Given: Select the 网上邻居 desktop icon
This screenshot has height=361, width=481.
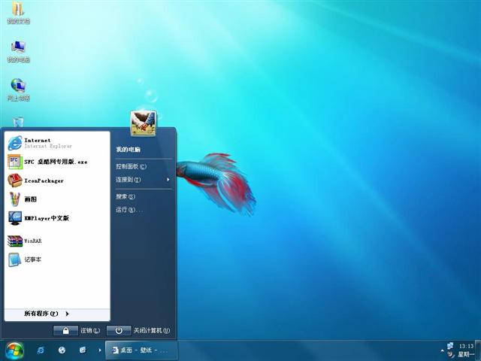Looking at the screenshot, I should pyautogui.click(x=18, y=89).
